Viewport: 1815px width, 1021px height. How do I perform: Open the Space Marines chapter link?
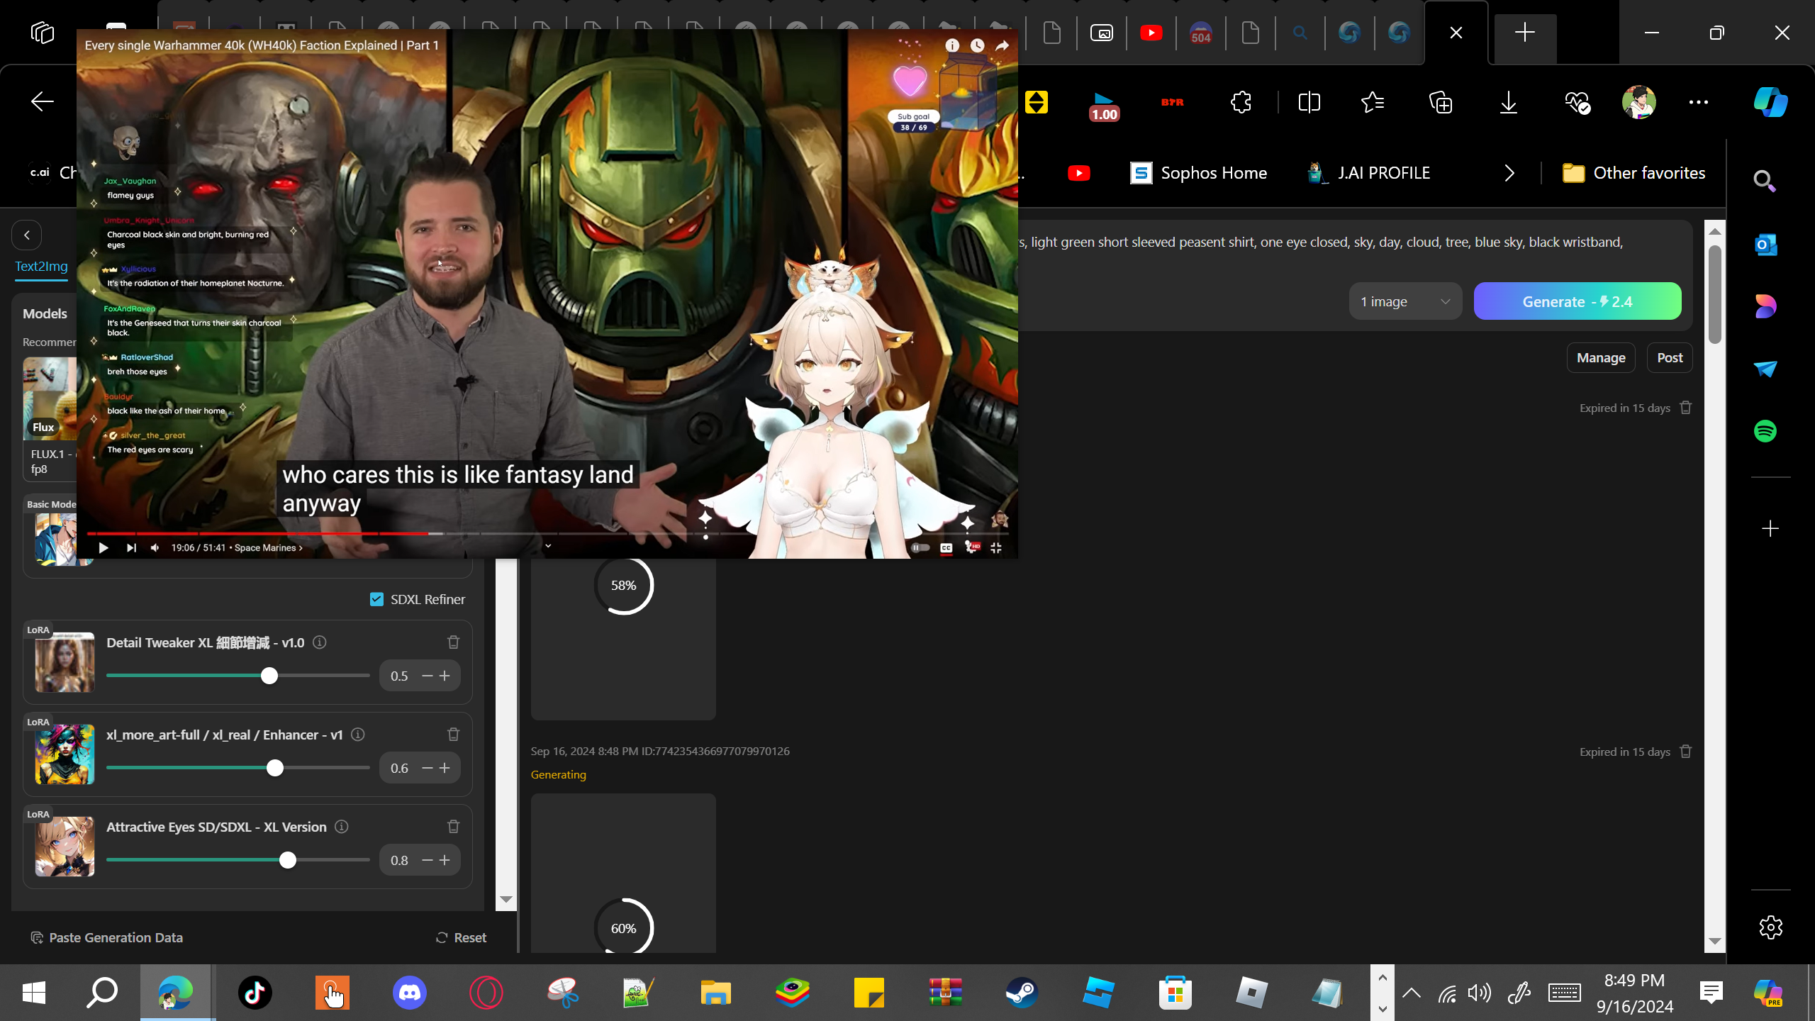point(268,547)
